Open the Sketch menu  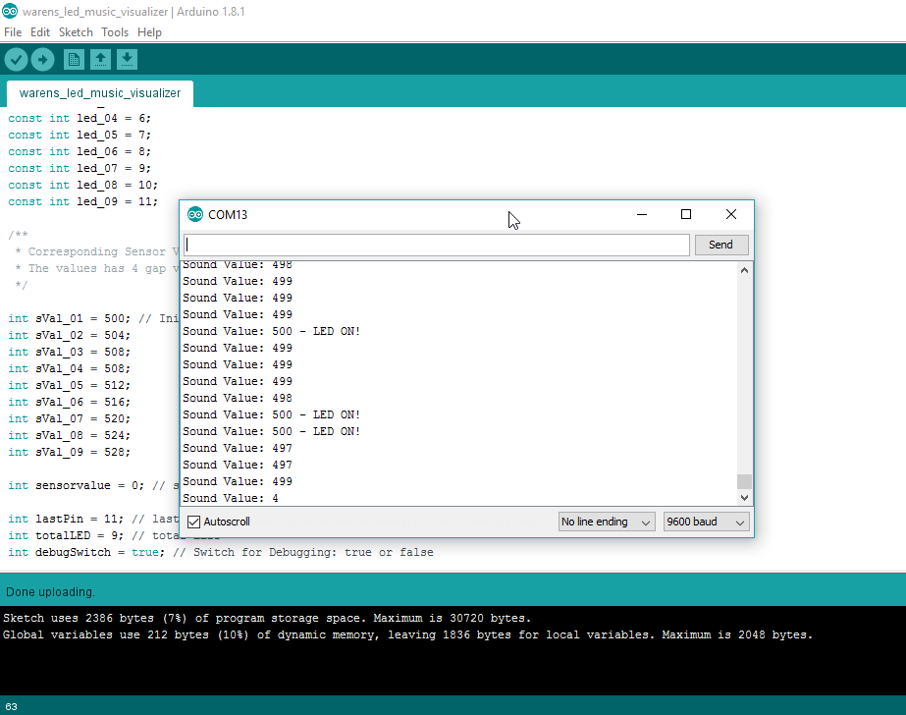(x=76, y=32)
